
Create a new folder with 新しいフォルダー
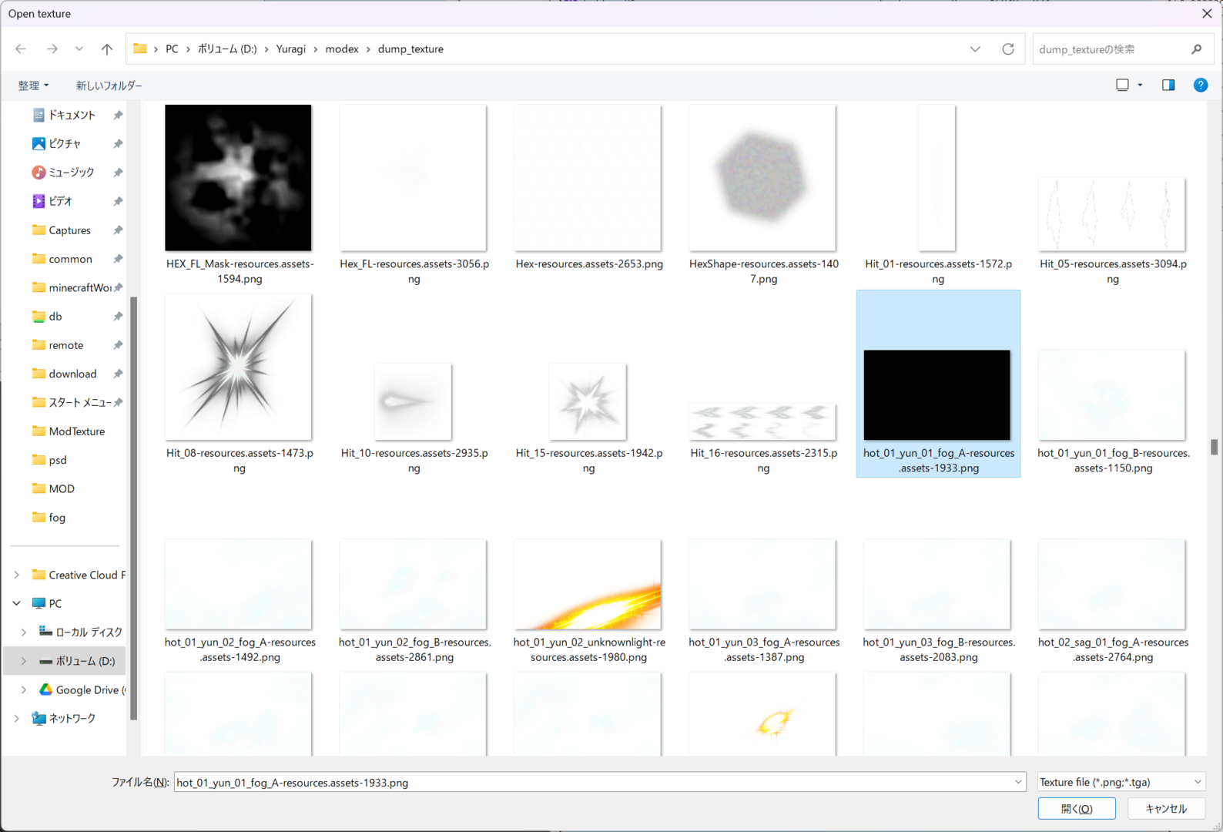[x=109, y=86]
